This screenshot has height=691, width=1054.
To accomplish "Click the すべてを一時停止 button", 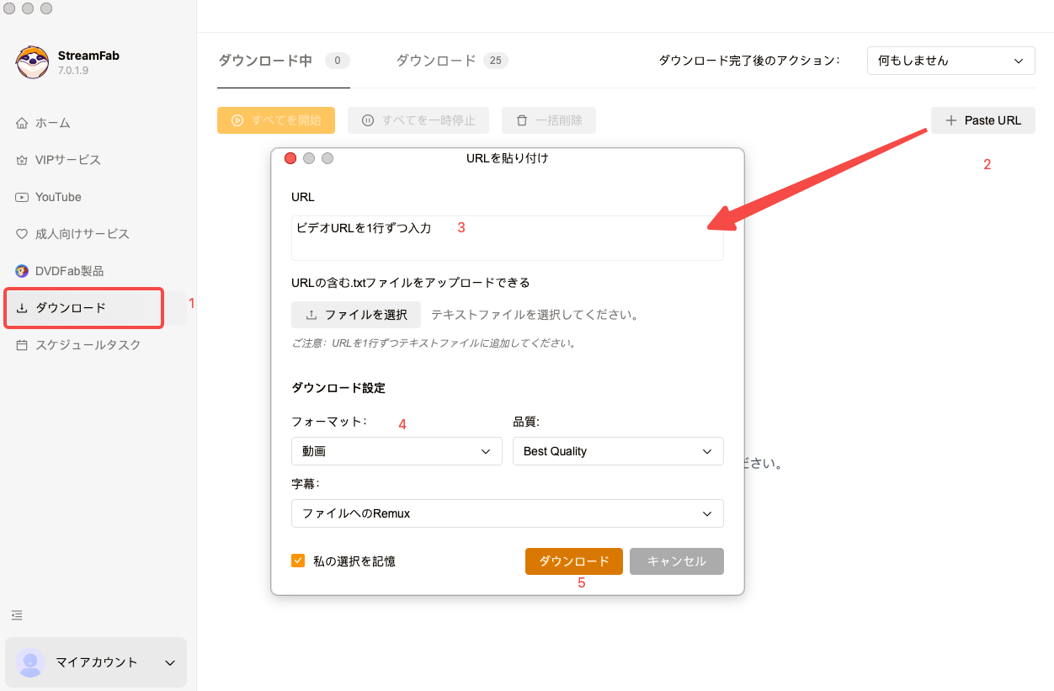I will tap(418, 120).
